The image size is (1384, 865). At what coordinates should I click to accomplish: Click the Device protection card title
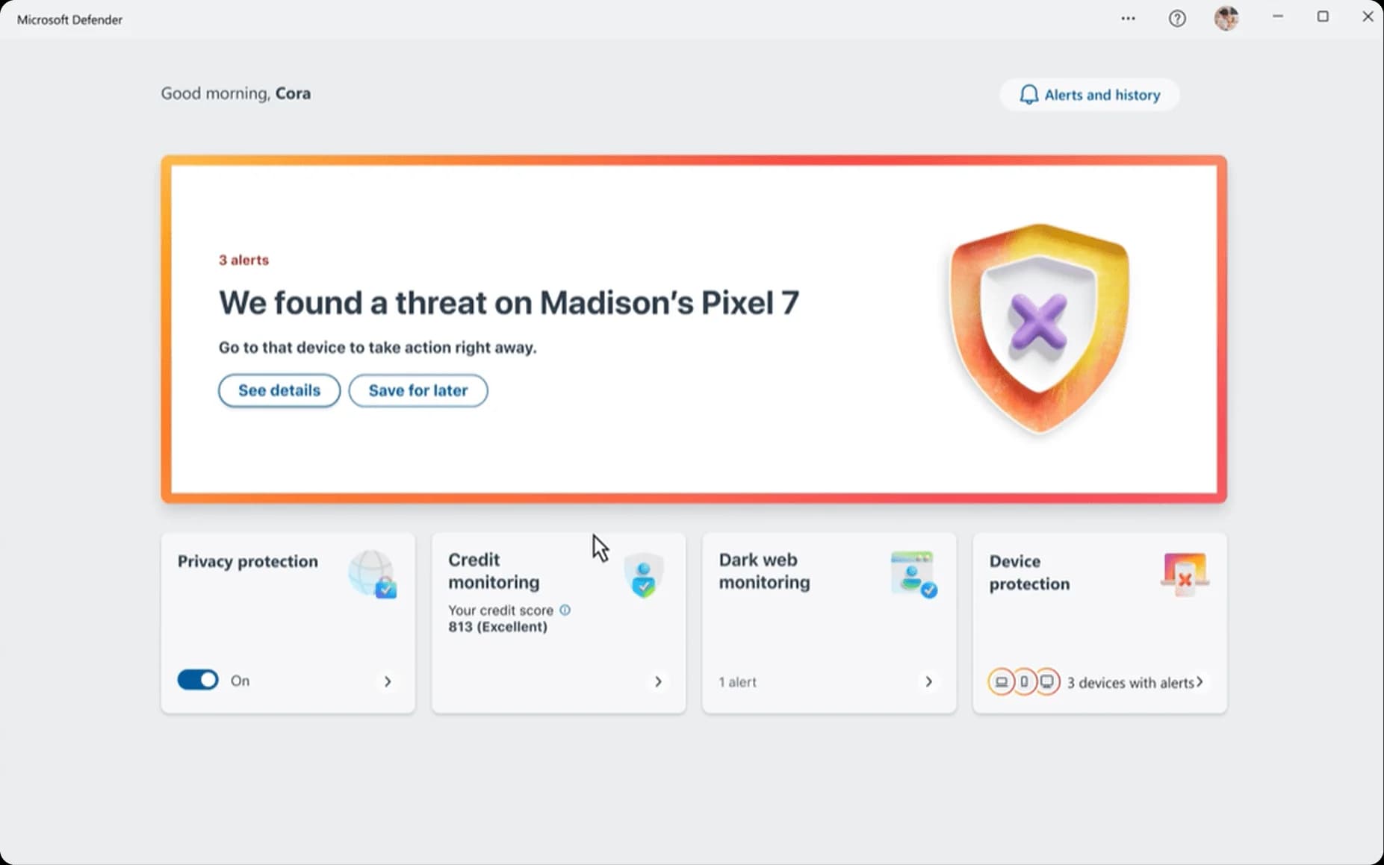tap(1029, 572)
